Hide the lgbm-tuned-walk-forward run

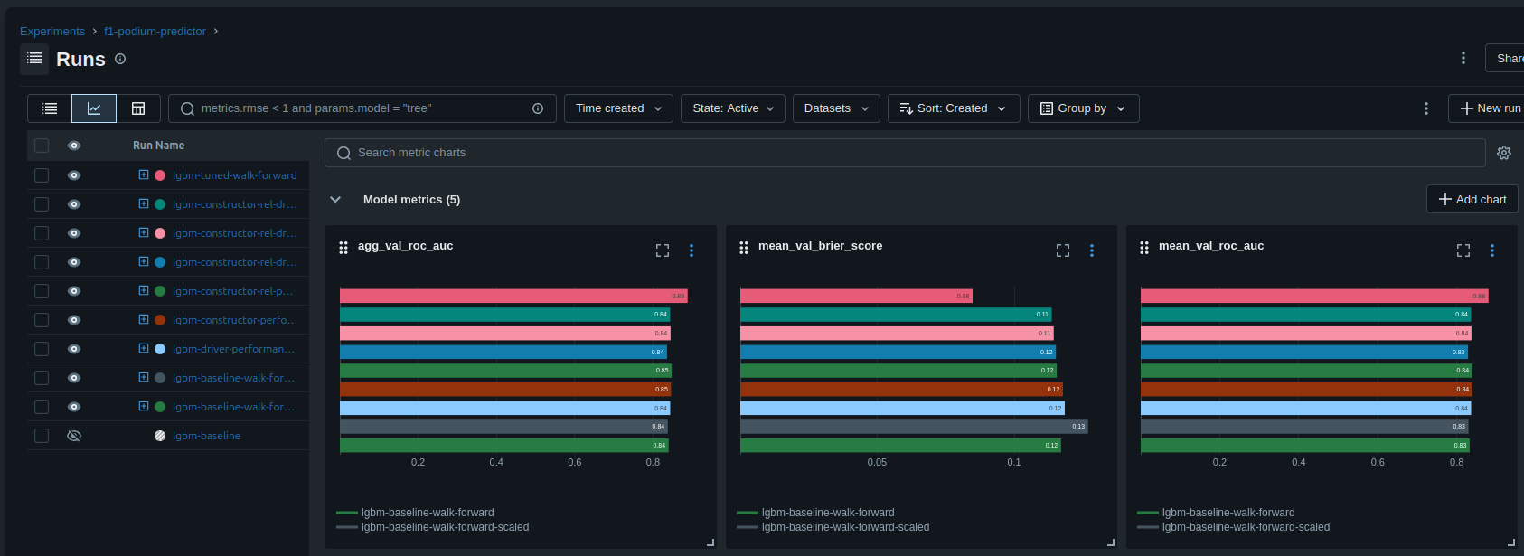pyautogui.click(x=74, y=175)
